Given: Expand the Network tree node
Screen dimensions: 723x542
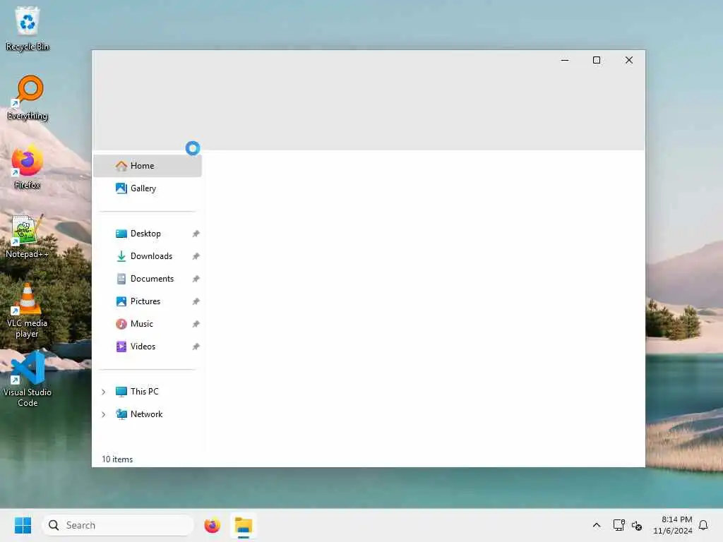Looking at the screenshot, I should [104, 414].
